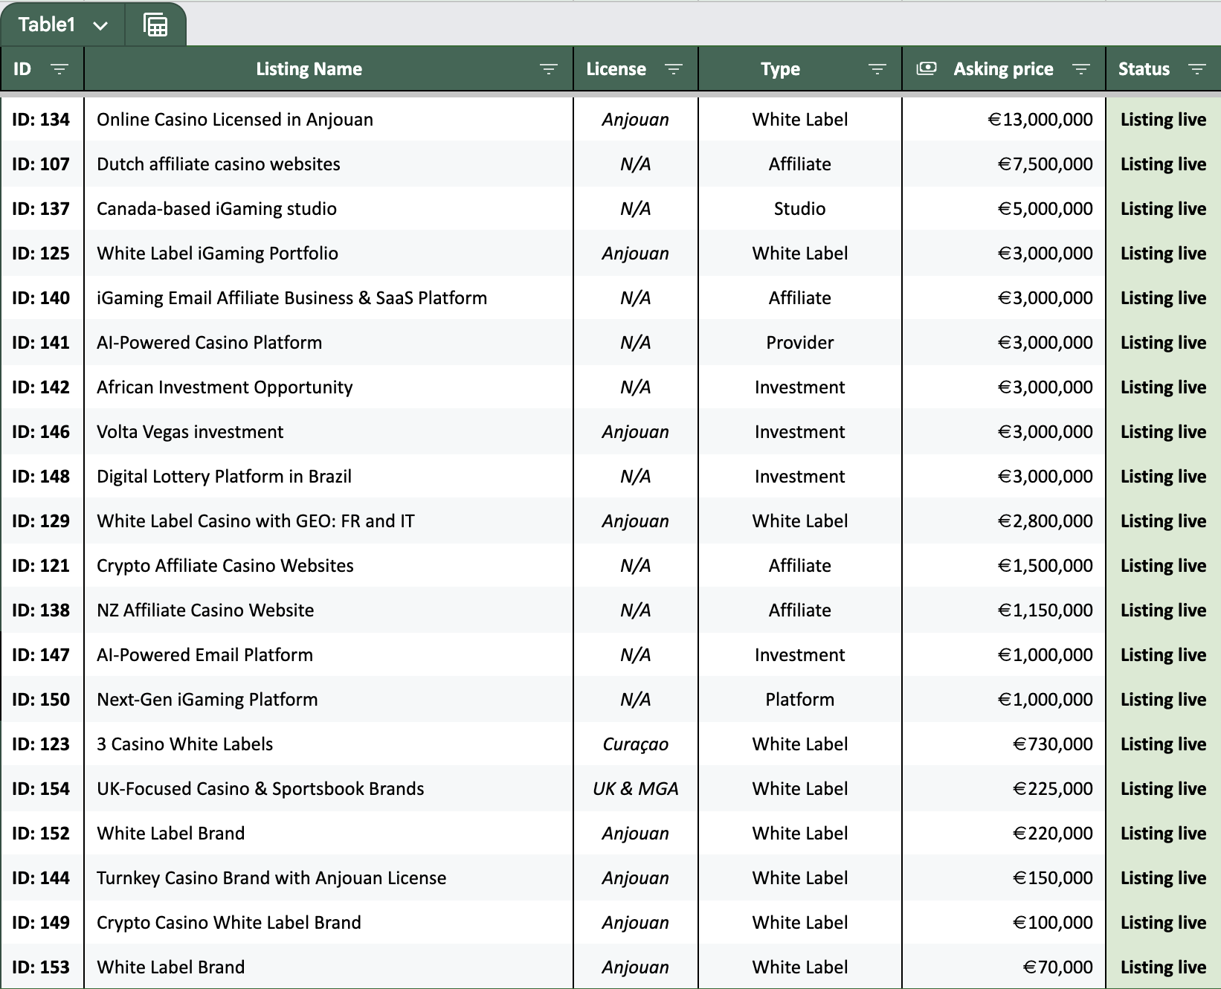Select 'Volta Vegas investment' cell
Screen dimensions: 1221x989
tap(329, 432)
